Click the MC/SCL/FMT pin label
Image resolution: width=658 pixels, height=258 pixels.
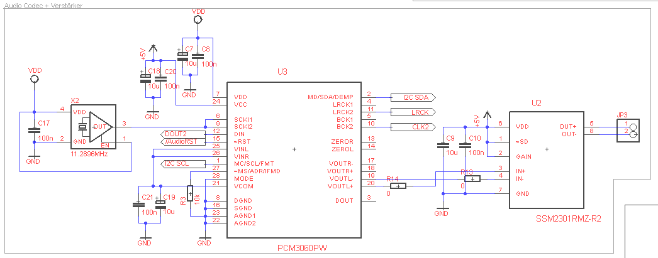[255, 164]
